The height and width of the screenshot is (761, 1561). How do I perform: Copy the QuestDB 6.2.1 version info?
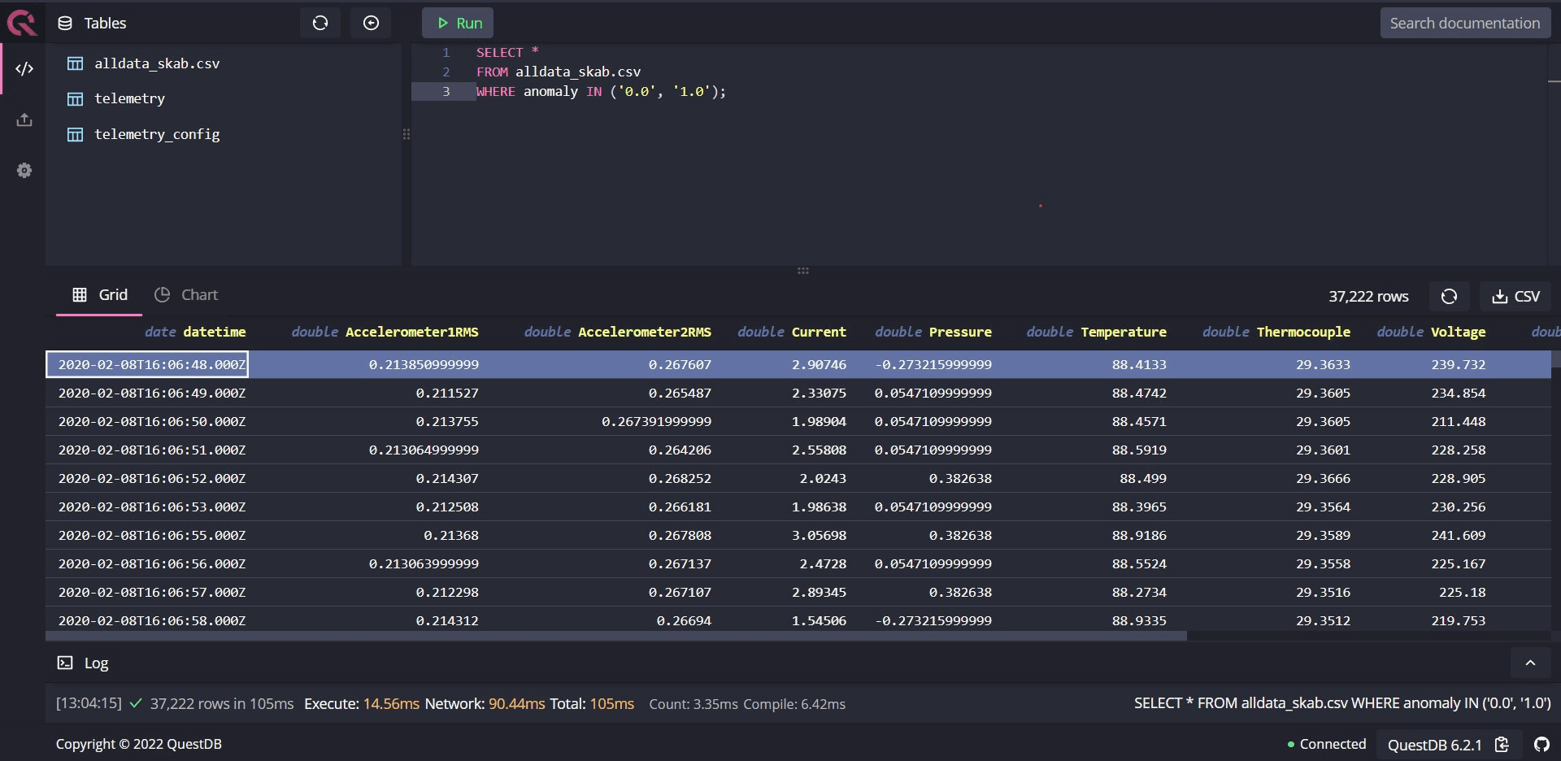1502,744
